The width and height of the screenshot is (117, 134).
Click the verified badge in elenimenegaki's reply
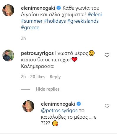point(79,104)
